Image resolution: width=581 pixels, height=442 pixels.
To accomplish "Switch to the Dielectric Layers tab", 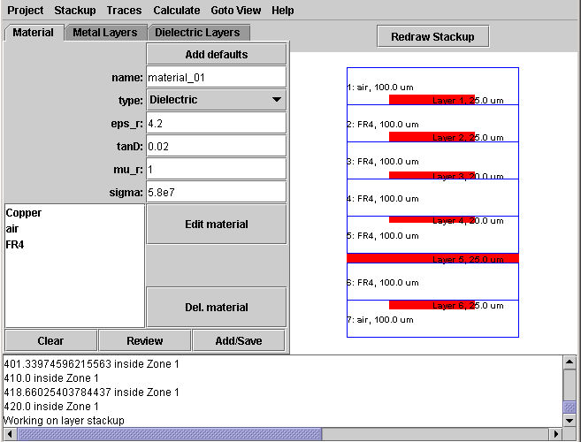I will click(x=197, y=33).
